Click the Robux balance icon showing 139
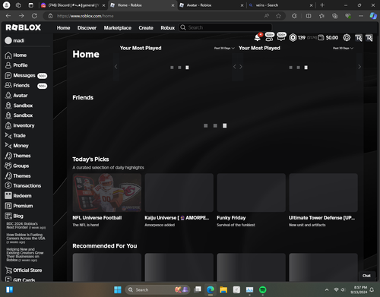The height and width of the screenshot is (297, 380). [x=293, y=38]
